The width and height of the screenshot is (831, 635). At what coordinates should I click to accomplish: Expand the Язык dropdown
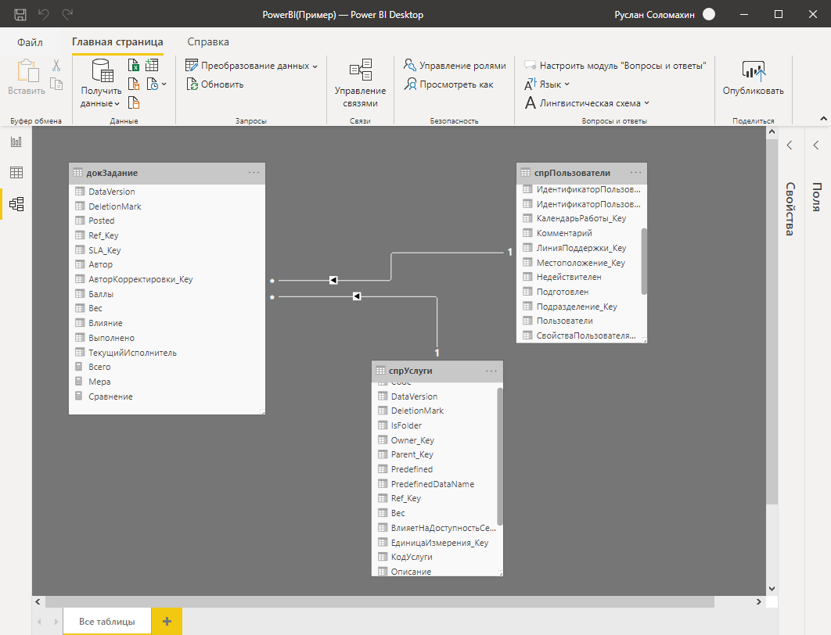567,84
